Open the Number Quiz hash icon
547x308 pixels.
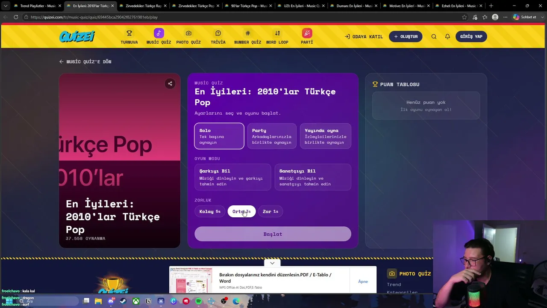247,33
